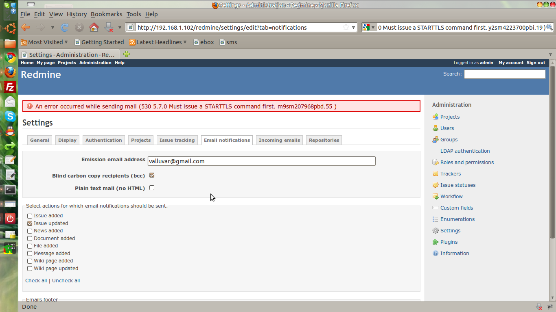
Task: Click the Most Visited bookmark folder icon
Action: [x=24, y=42]
